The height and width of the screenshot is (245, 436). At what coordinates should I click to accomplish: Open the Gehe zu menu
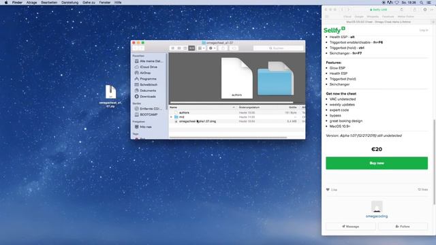click(89, 3)
